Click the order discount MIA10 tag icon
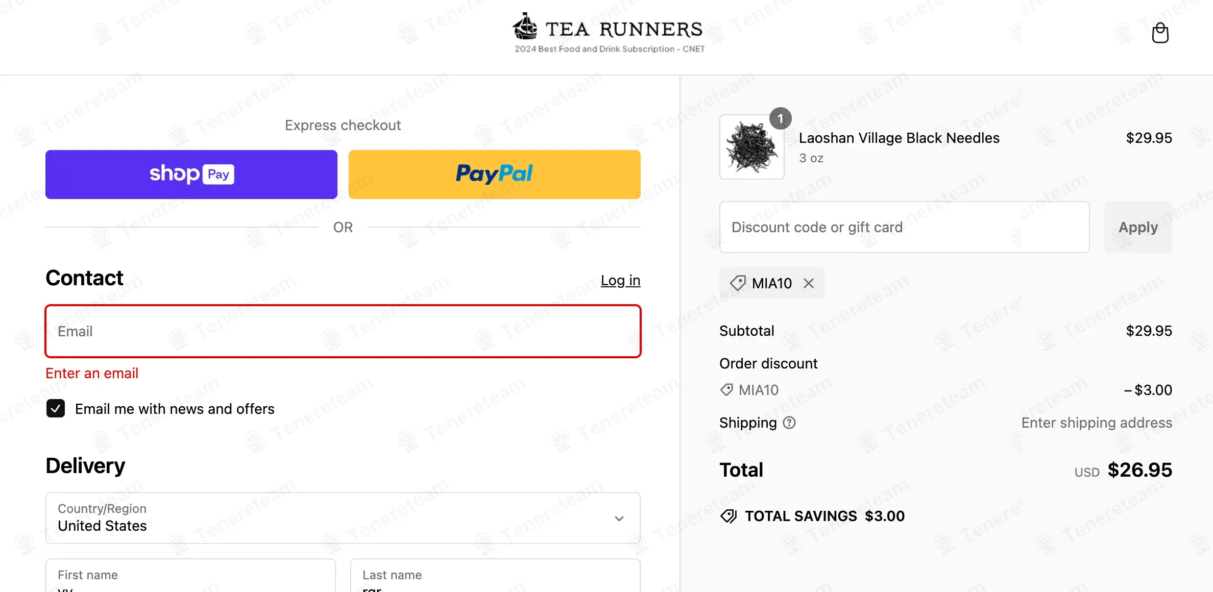Image resolution: width=1213 pixels, height=592 pixels. pos(726,390)
